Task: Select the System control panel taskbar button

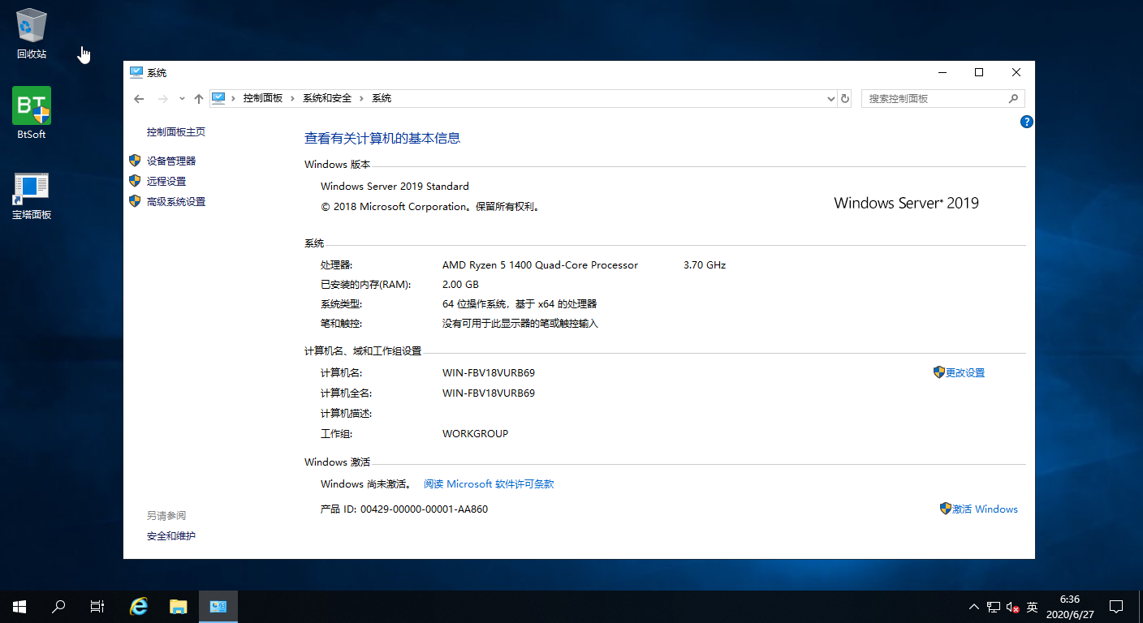Action: point(218,607)
